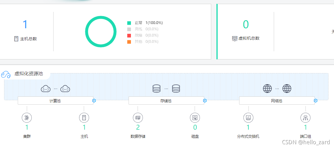Click the host total count number 1
The height and width of the screenshot is (148, 334).
(25, 24)
